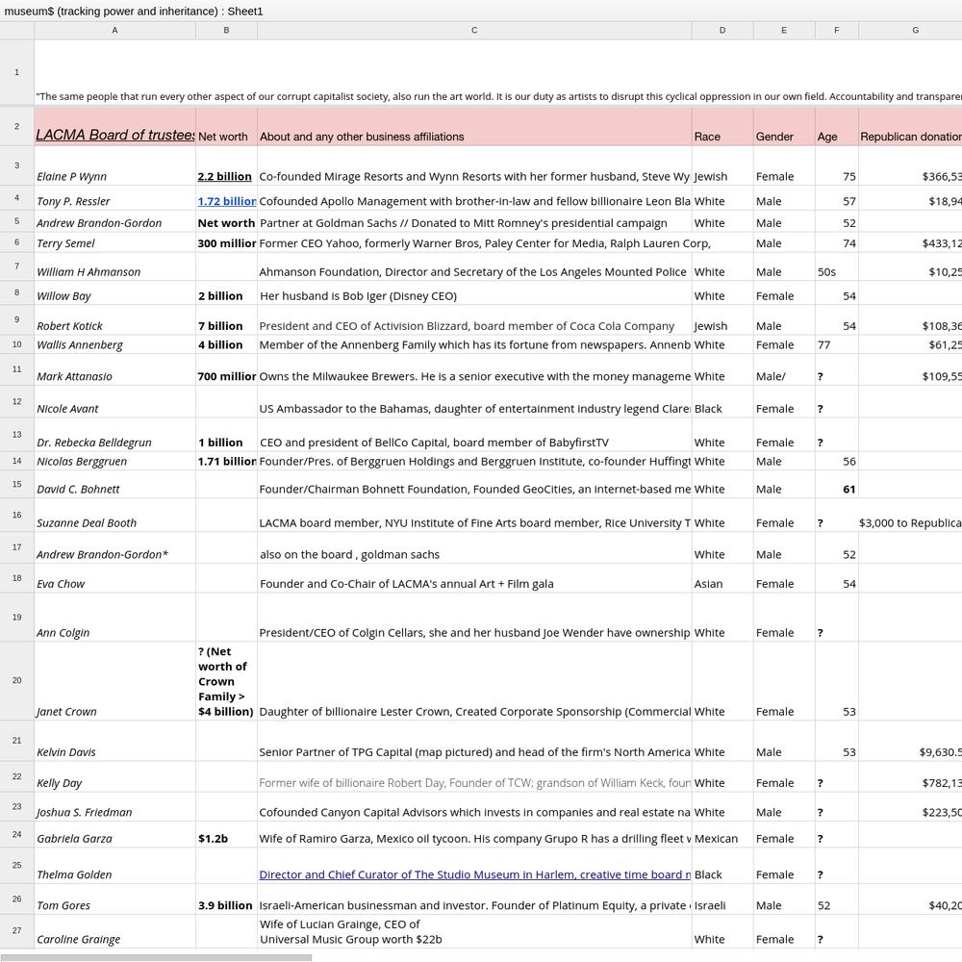Select the 'Race' header cell
The image size is (962, 962).
pos(722,127)
